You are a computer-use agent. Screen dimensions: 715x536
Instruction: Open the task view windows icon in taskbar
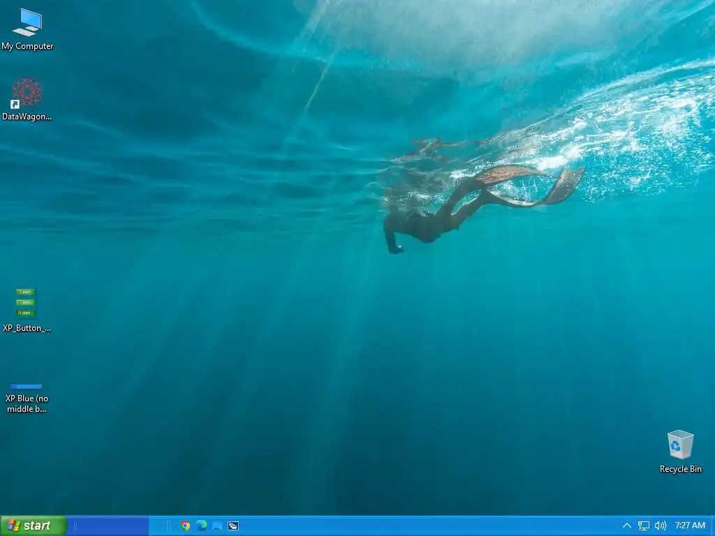233,526
